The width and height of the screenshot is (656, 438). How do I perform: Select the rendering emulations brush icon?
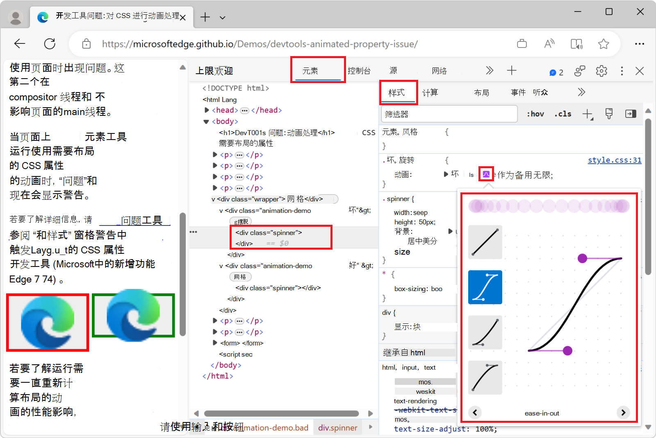click(608, 114)
